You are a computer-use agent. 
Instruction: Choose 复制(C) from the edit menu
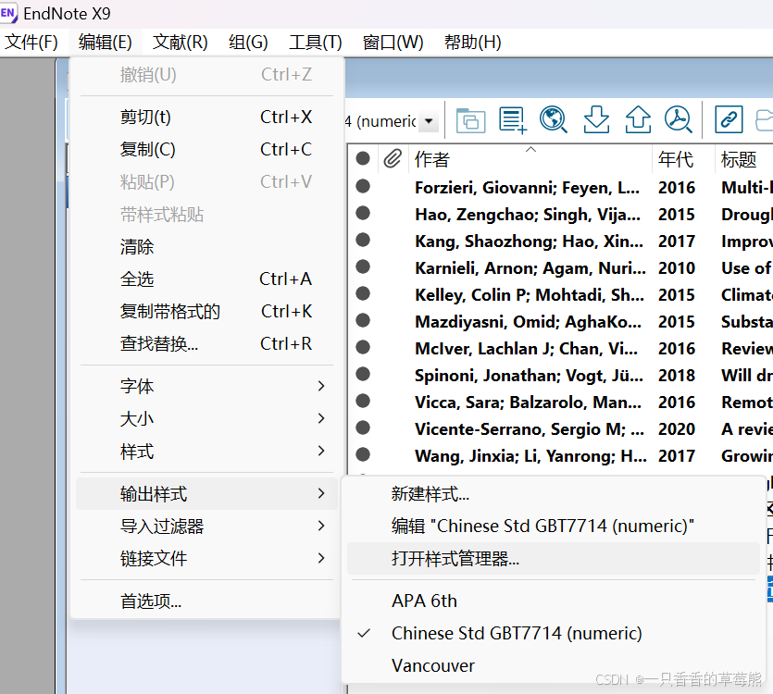tap(207, 149)
